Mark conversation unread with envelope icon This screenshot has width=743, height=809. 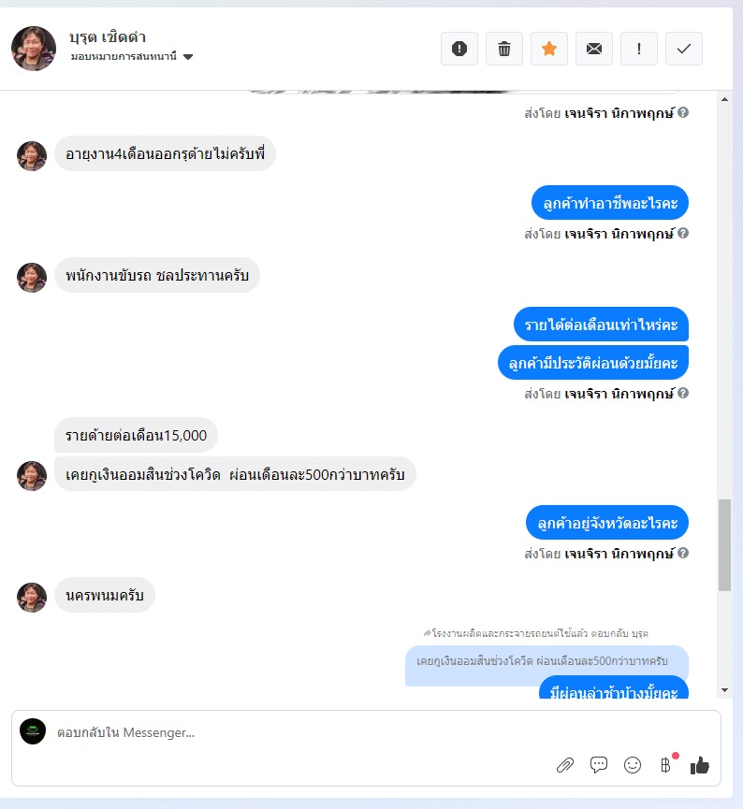tap(594, 49)
